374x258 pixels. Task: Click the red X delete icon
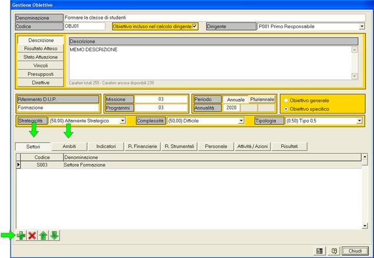pyautogui.click(x=32, y=236)
